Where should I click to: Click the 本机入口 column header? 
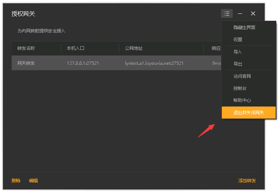[x=76, y=48]
